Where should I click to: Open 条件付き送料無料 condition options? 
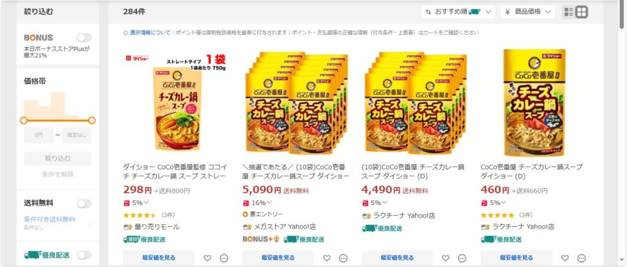(58, 223)
